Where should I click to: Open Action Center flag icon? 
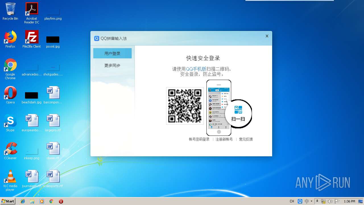337,201
